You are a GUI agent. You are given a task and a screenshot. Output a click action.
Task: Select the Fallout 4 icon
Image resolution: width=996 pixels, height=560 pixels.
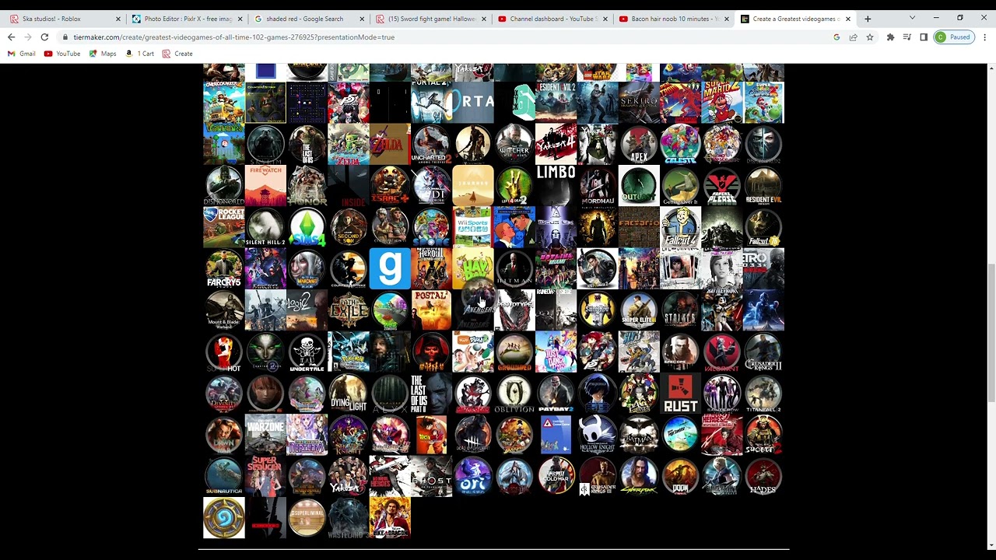click(x=680, y=227)
